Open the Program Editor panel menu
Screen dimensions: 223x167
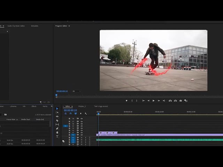(x=69, y=26)
